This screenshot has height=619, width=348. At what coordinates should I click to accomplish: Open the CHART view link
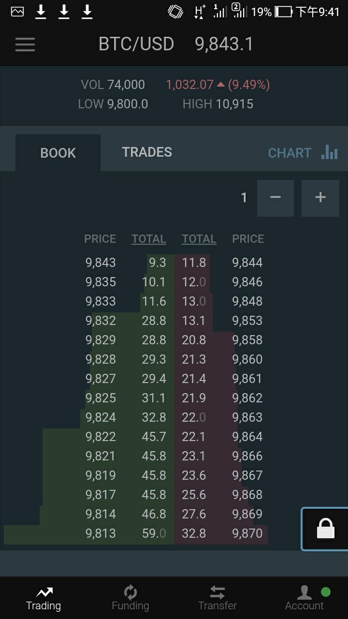290,153
